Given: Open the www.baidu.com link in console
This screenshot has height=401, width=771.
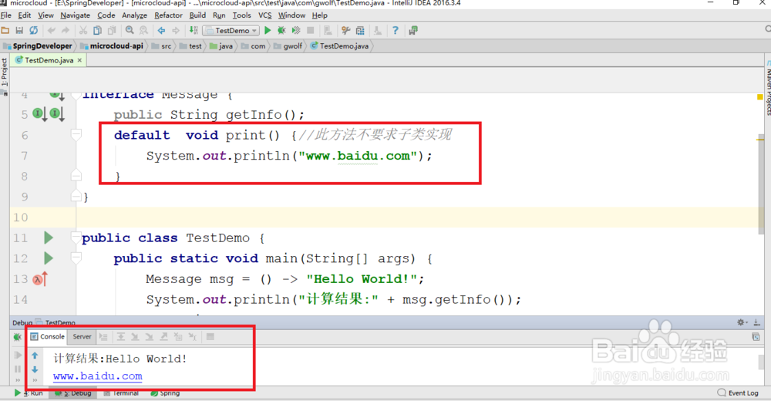Looking at the screenshot, I should [x=97, y=376].
